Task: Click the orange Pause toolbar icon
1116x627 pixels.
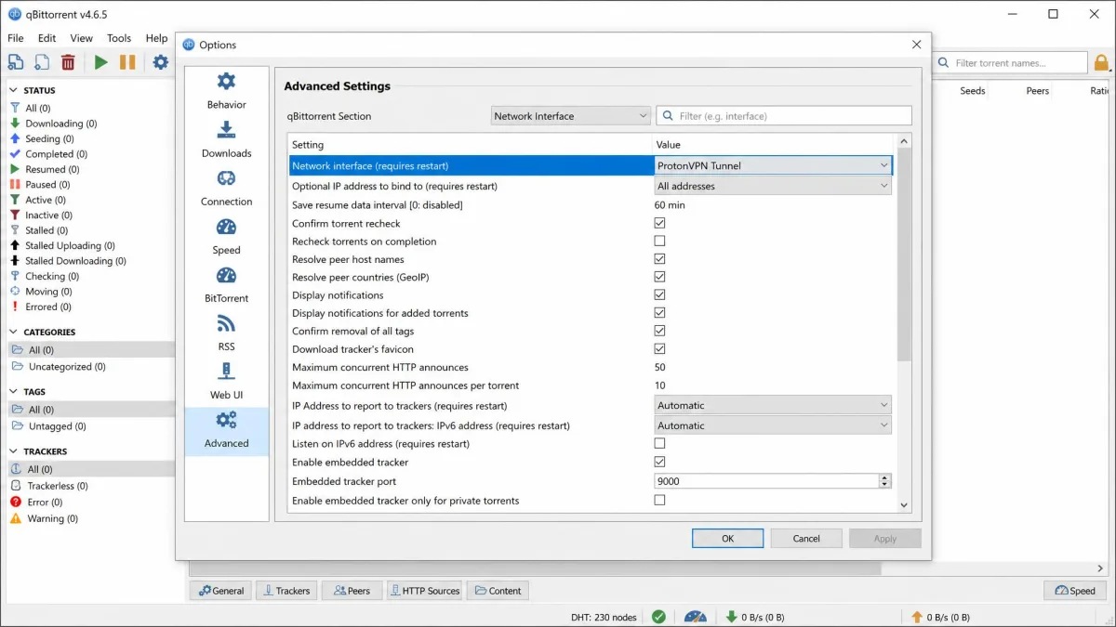Action: [x=127, y=62]
